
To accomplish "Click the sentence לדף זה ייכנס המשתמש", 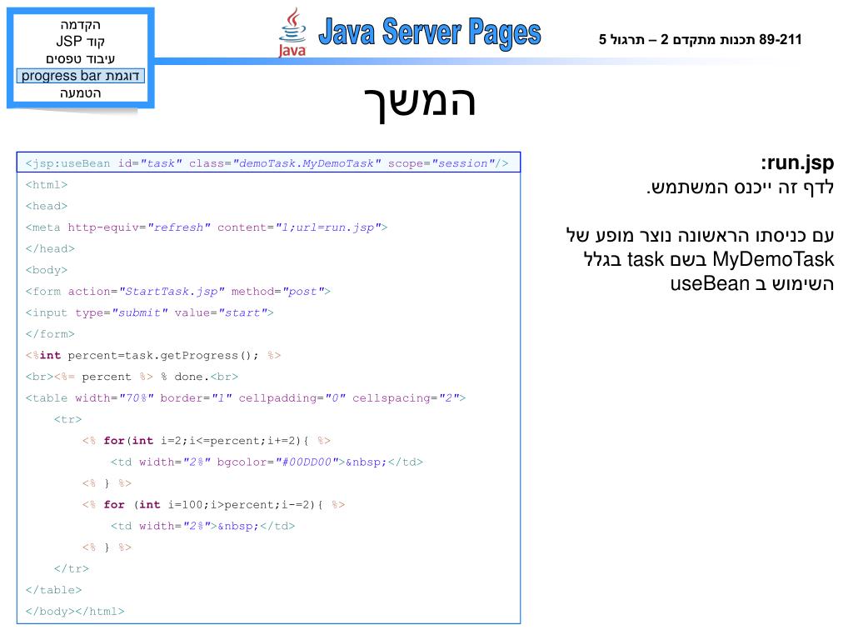I will click(740, 187).
